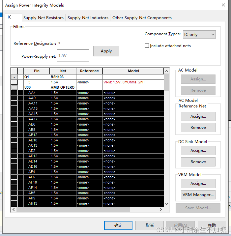Viewport: 231px width, 236px height.
Task: Select pin AA13 row
Action: [87, 108]
